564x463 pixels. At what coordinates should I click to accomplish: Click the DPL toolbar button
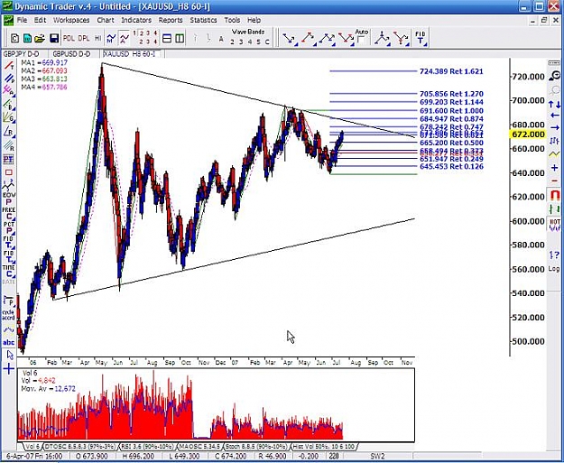click(x=83, y=38)
